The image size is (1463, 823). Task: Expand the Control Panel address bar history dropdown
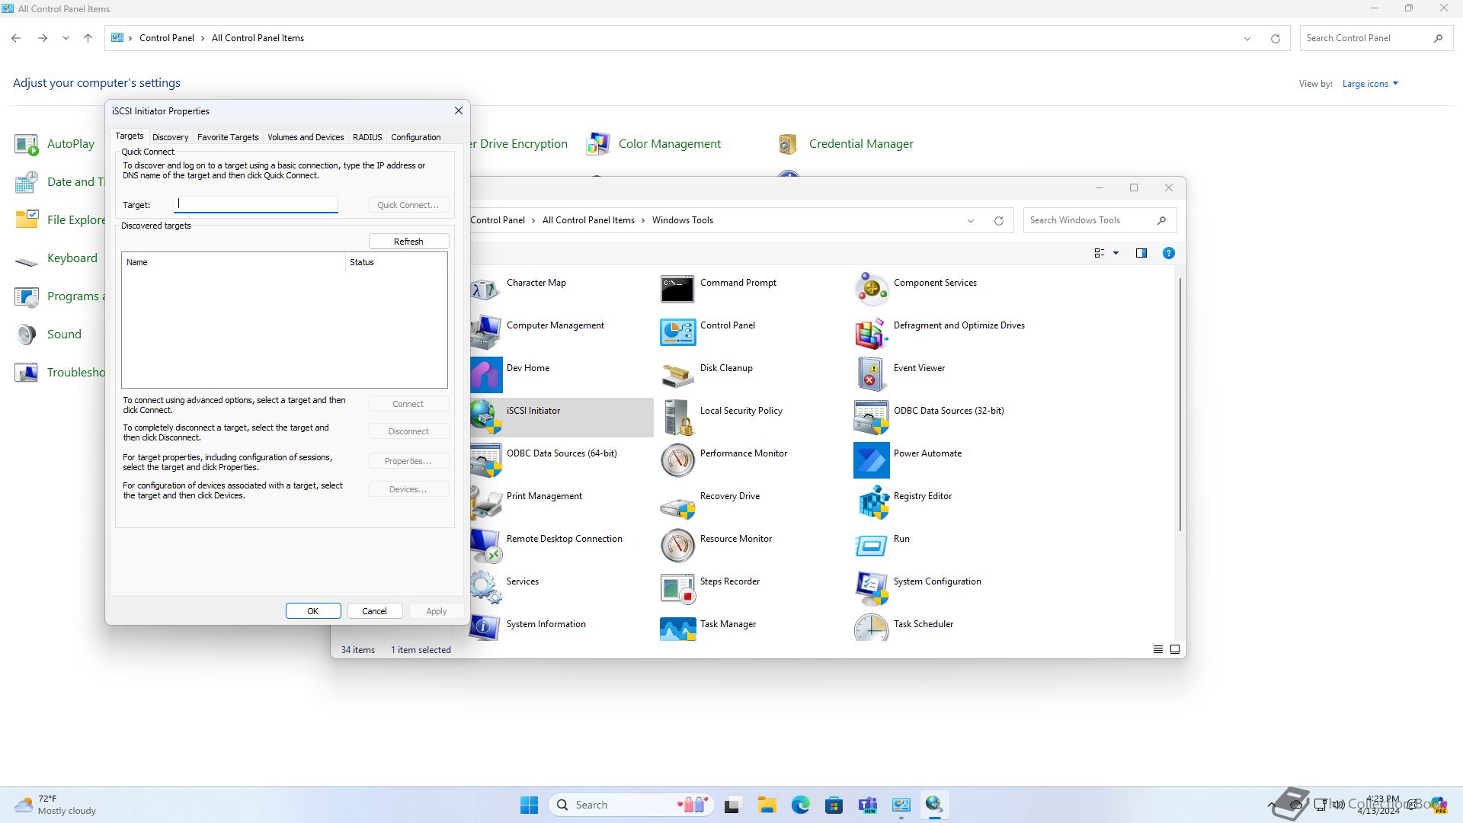(1247, 38)
